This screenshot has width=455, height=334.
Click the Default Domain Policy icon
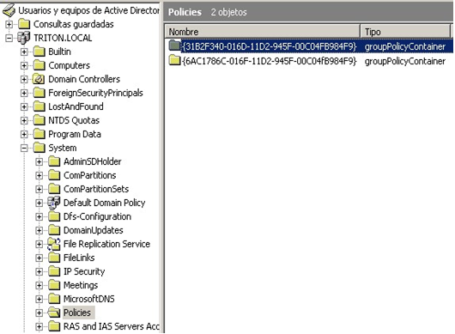(x=54, y=203)
